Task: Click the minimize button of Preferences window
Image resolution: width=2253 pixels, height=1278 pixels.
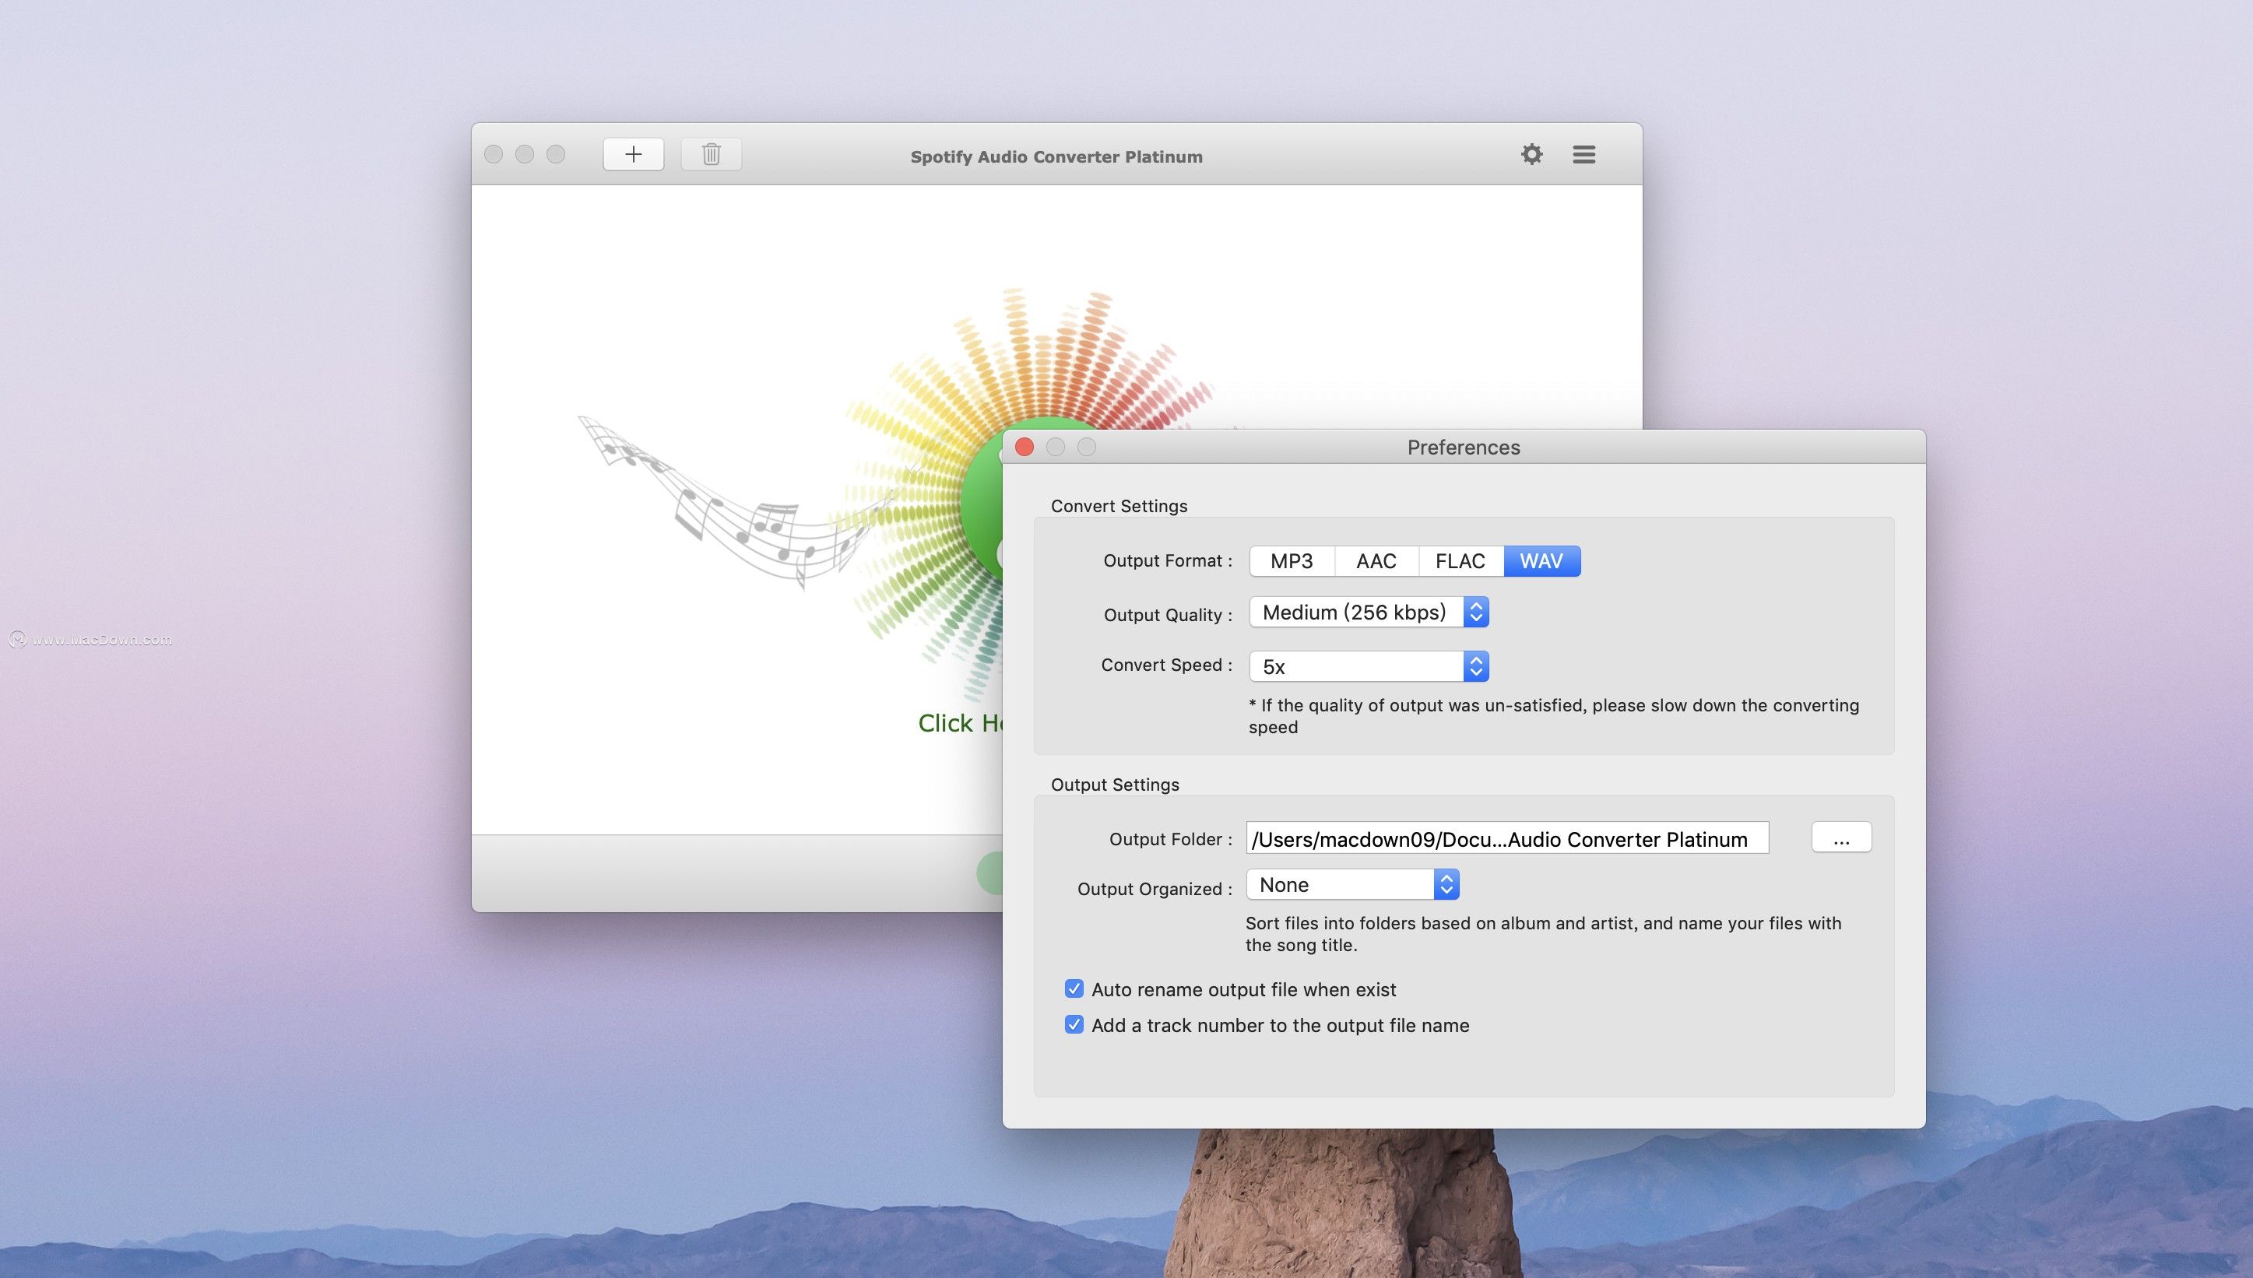Action: click(x=1056, y=447)
